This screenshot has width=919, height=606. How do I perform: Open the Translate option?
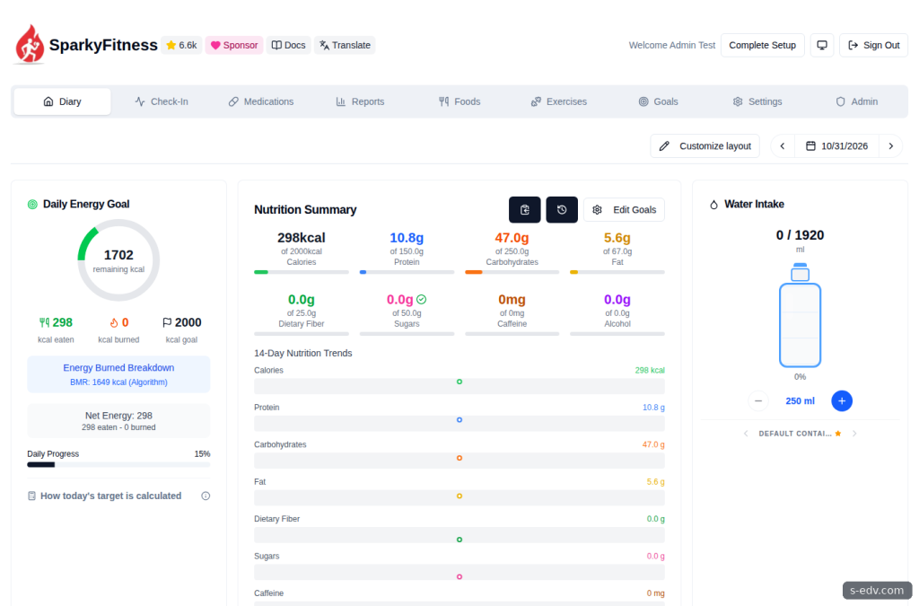(345, 45)
